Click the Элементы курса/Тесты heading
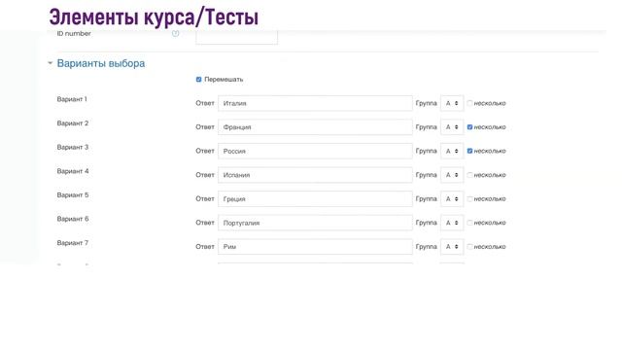The image size is (622, 350). click(x=154, y=17)
